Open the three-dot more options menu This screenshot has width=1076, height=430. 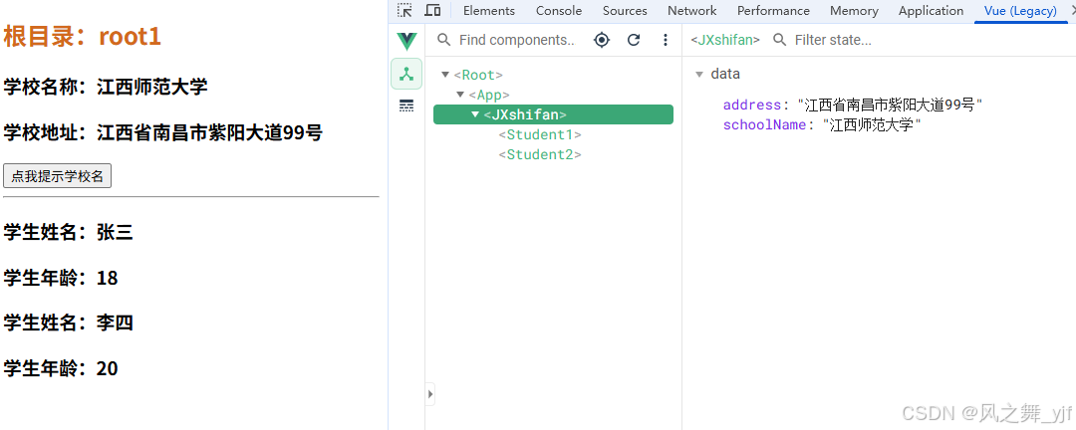(x=665, y=40)
